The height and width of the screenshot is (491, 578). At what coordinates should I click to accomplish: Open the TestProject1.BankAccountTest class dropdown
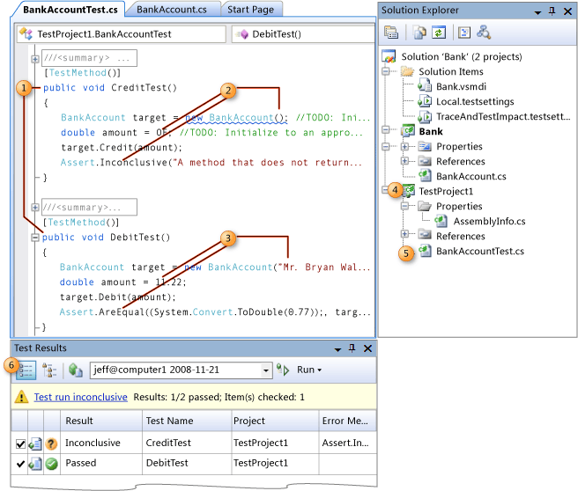click(x=122, y=34)
